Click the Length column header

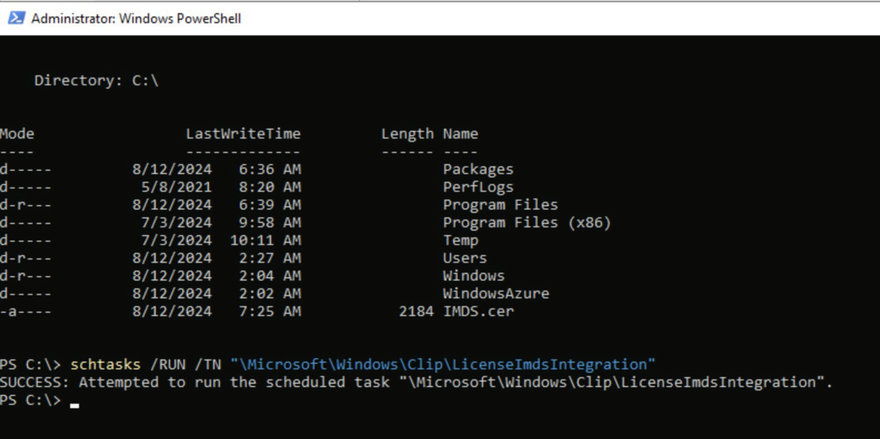[x=407, y=134]
